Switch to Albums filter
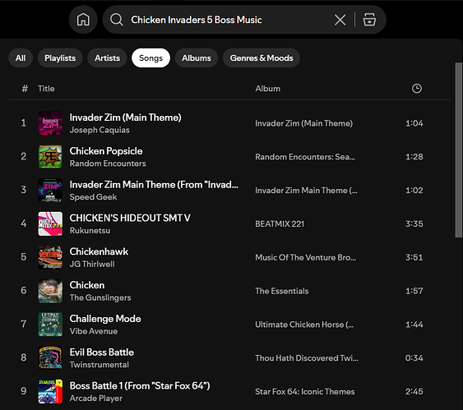Image resolution: width=463 pixels, height=410 pixels. [197, 58]
